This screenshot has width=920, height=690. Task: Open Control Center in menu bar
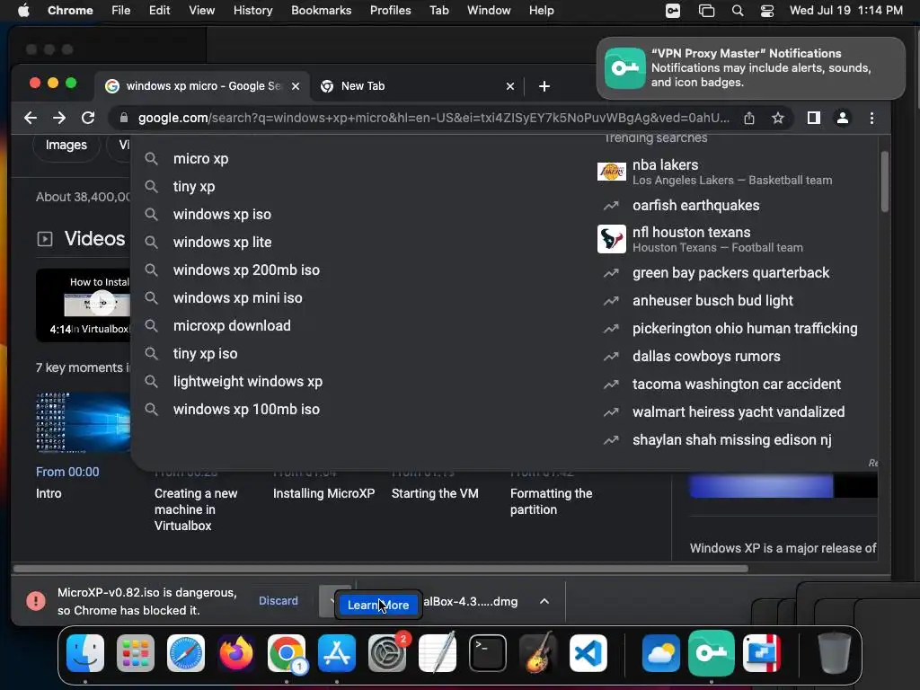tap(767, 11)
